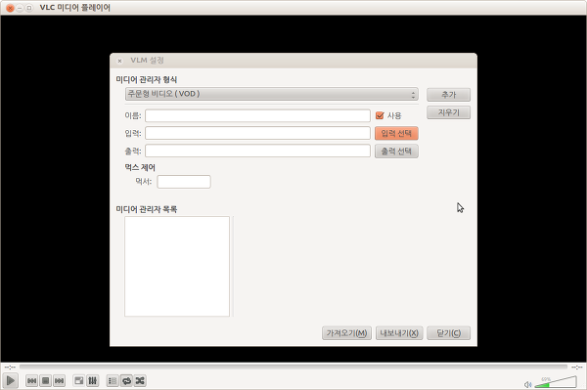This screenshot has width=587, height=390.
Task: Focus the 입력 input text field
Action: coord(257,133)
